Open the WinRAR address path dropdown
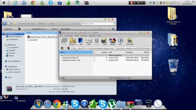 coord(151,48)
